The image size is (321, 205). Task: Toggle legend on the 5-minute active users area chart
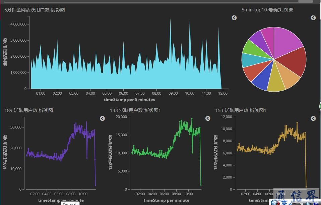pos(234,18)
